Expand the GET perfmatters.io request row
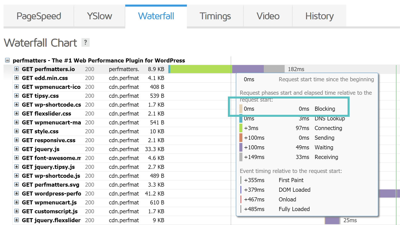 point(17,69)
